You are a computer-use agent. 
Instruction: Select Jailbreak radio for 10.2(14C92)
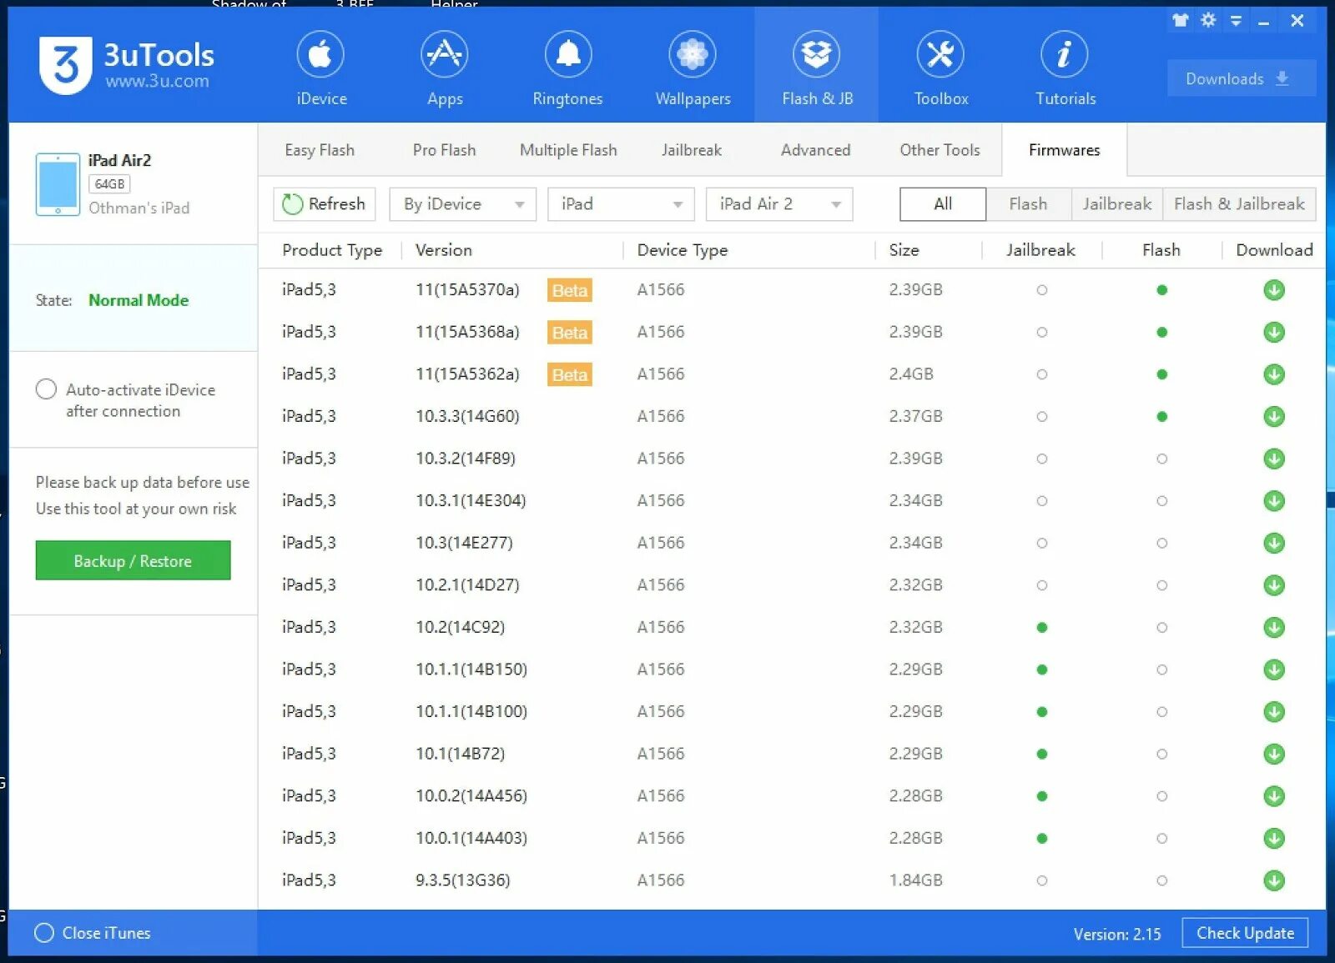[x=1041, y=627]
